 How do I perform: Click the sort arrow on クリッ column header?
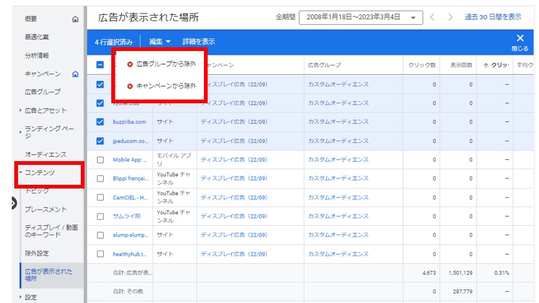(486, 65)
